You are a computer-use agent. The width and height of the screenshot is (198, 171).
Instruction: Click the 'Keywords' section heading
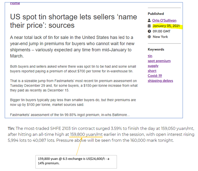point(156,49)
